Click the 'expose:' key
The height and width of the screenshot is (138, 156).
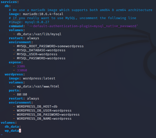tap(16, 62)
